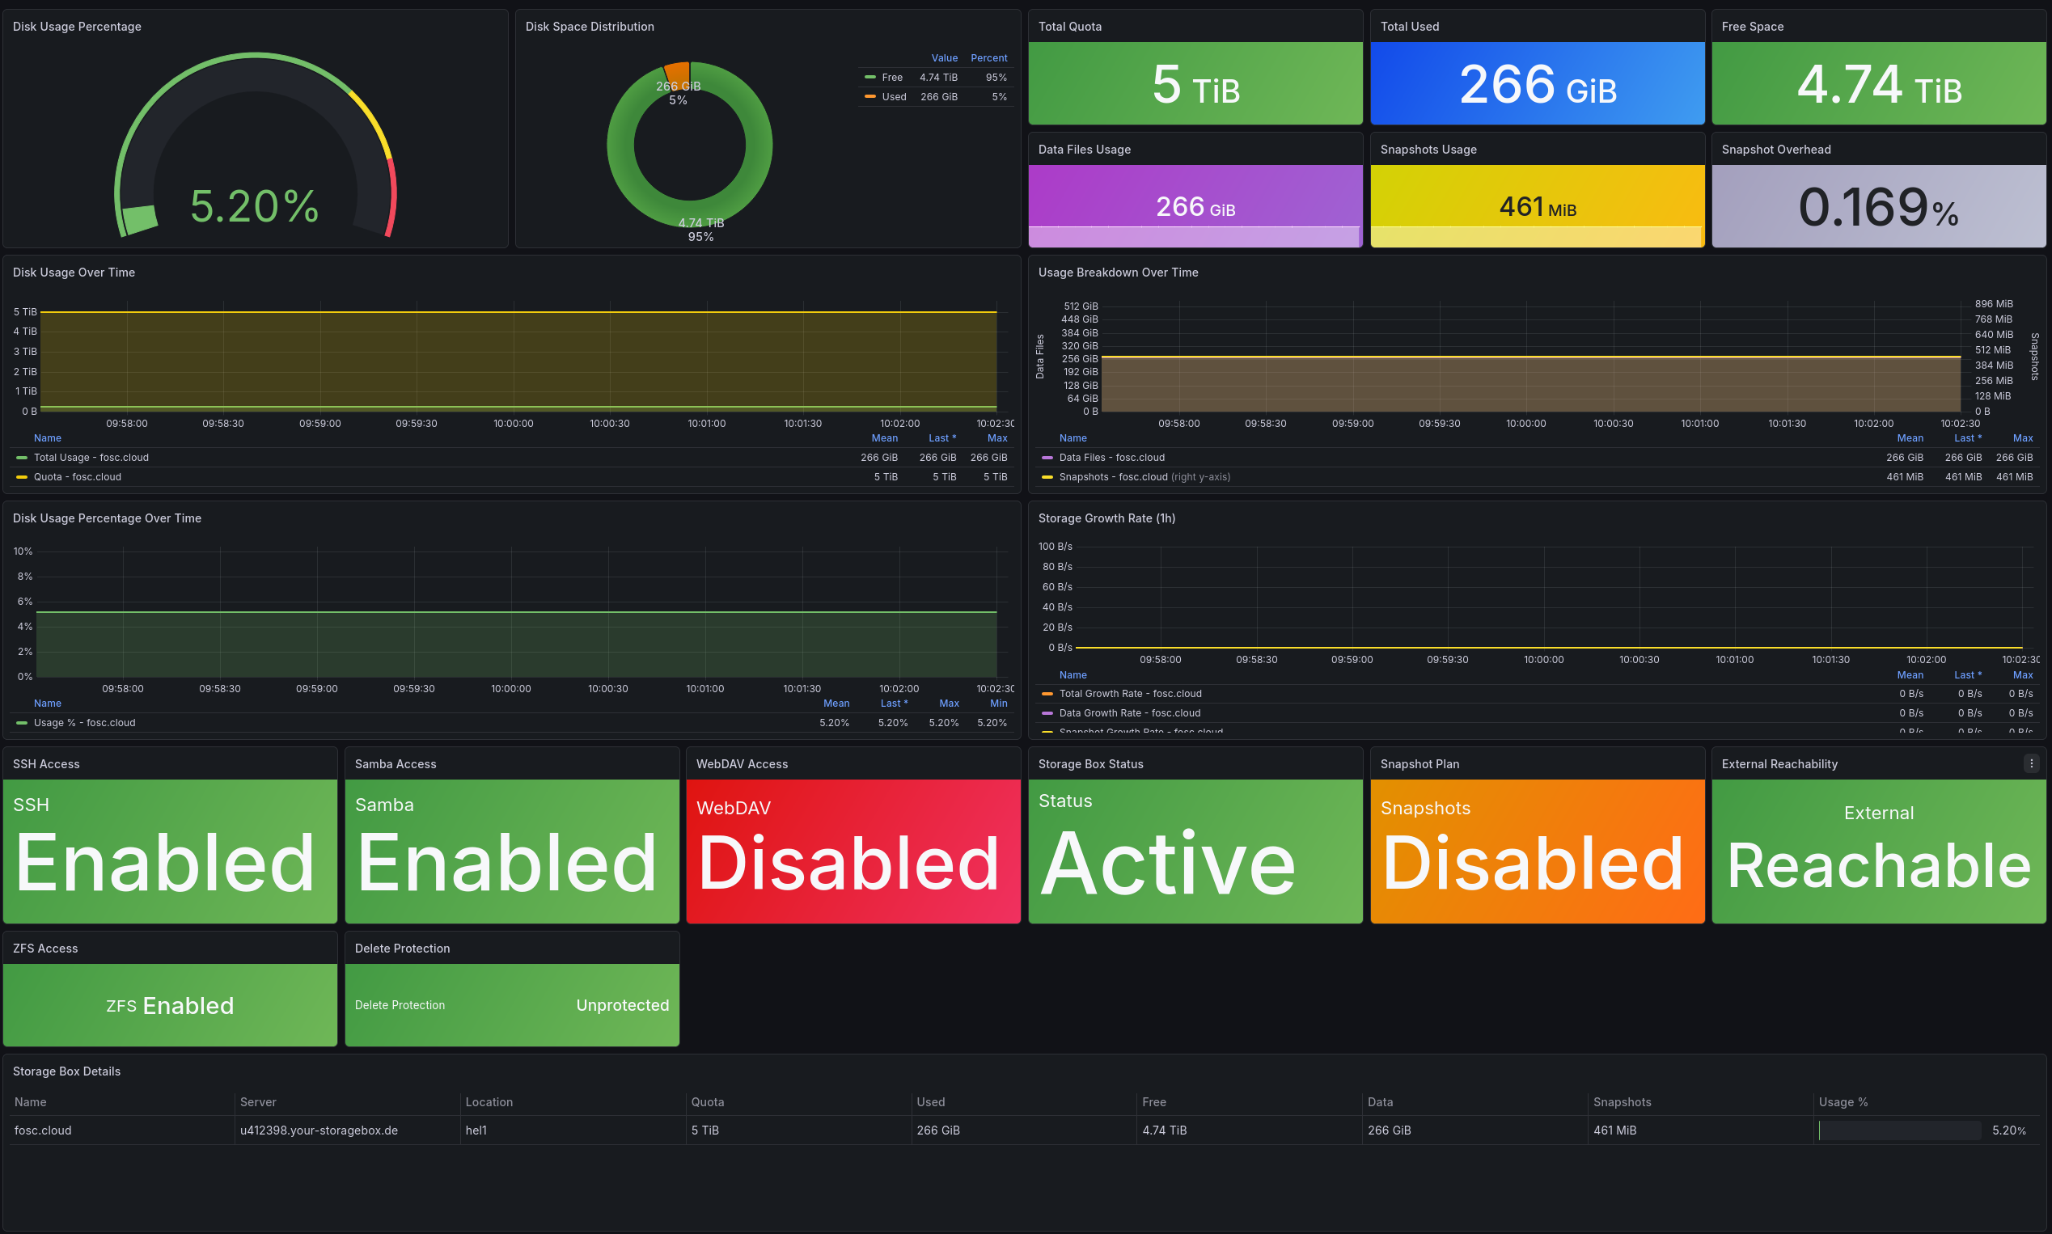
Task: Open the Disk Usage Over Time panel menu
Action: pyautogui.click(x=73, y=272)
